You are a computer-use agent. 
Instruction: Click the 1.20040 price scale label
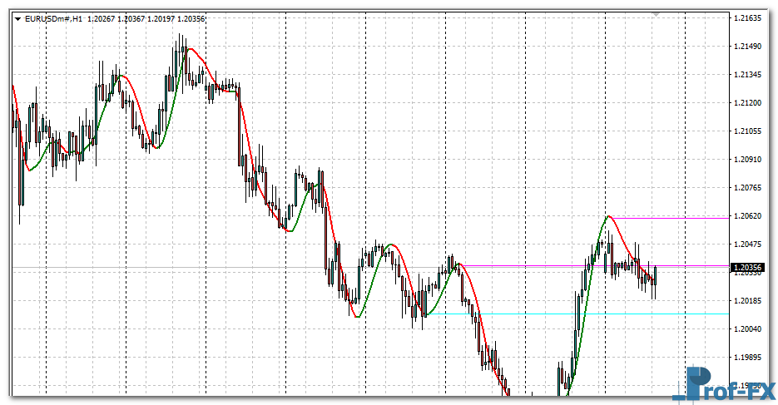(x=749, y=328)
